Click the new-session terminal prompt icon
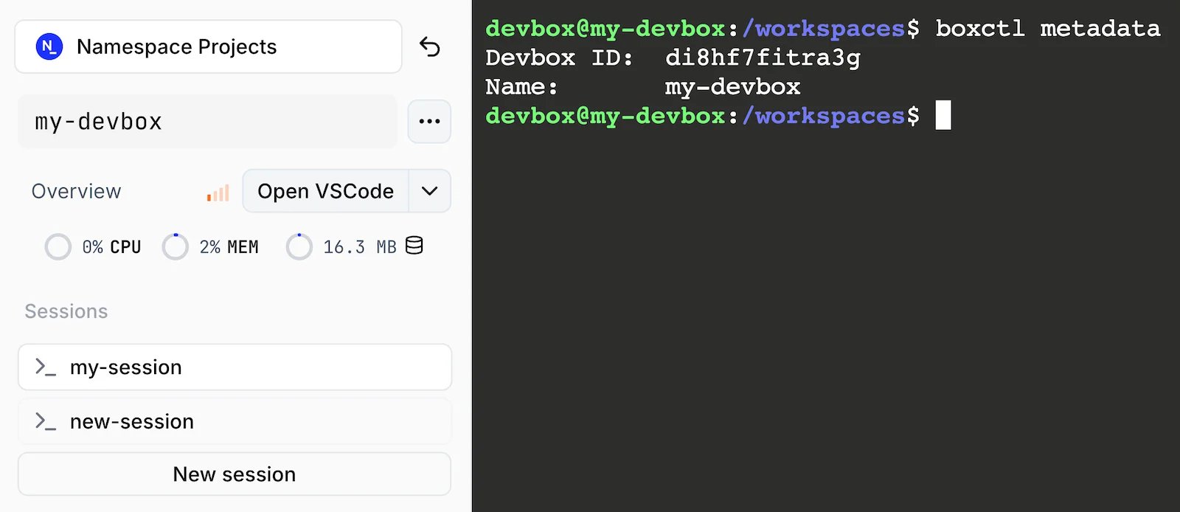 pyautogui.click(x=46, y=421)
